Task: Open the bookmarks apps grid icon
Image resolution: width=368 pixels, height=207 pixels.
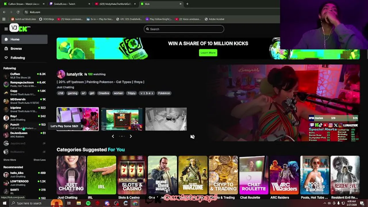Action: (x=4, y=19)
